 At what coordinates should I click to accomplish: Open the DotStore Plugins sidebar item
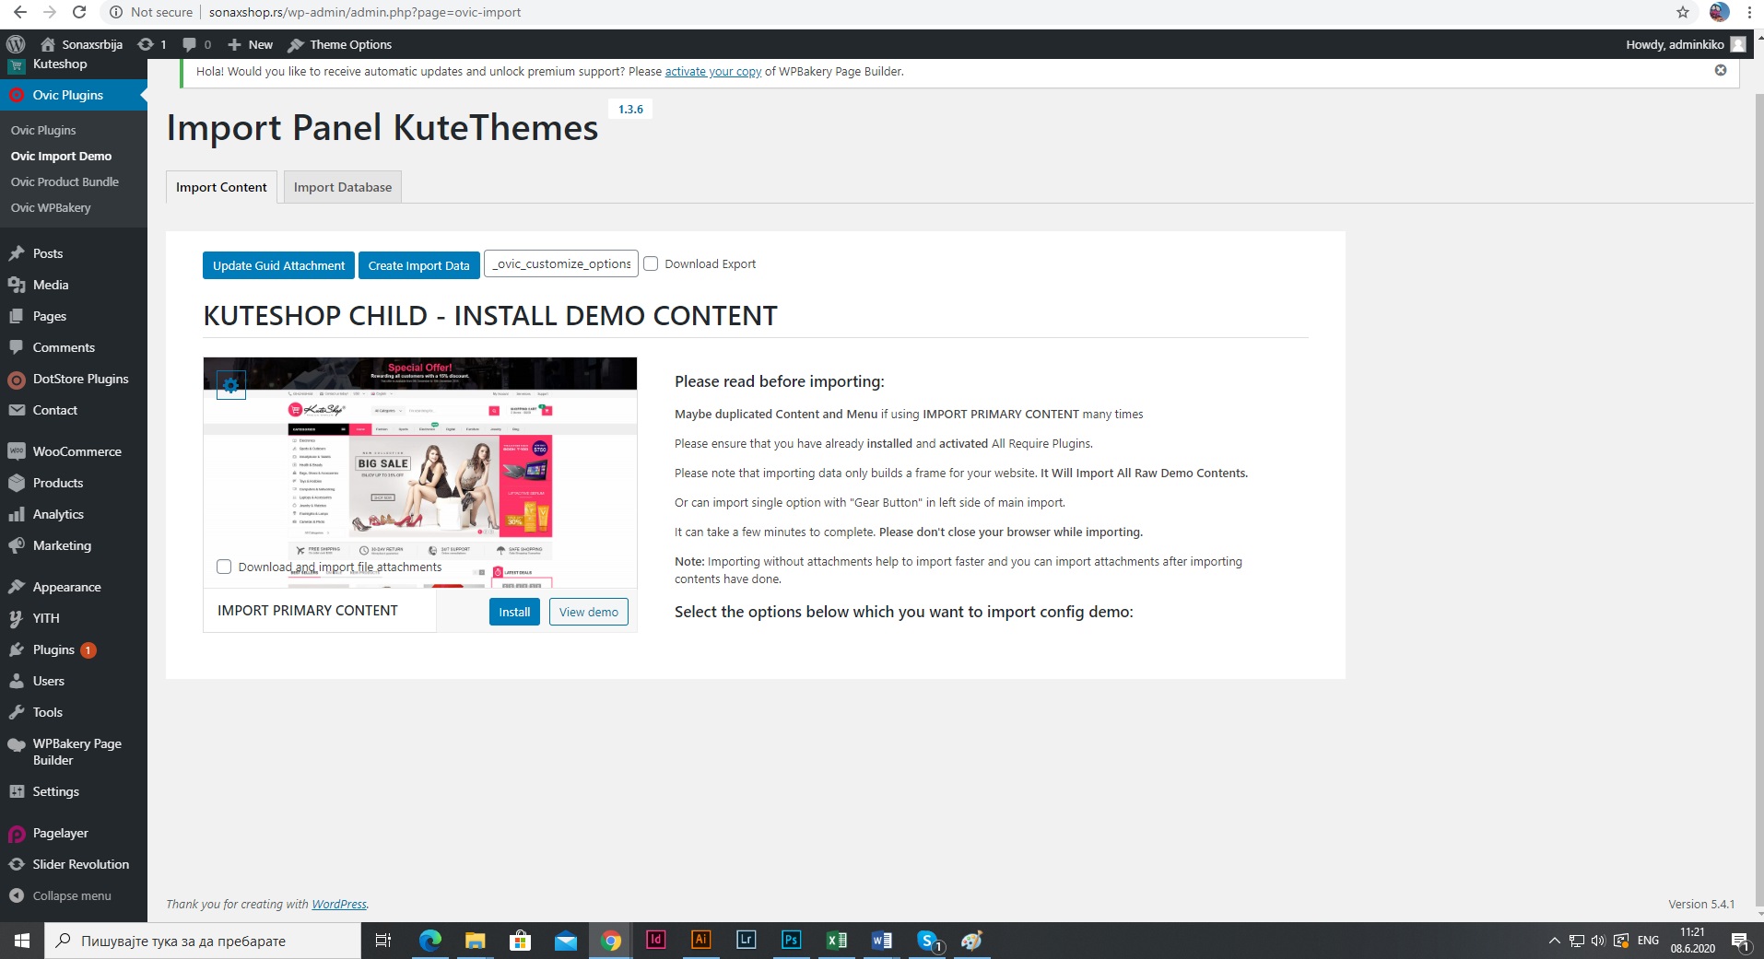coord(74,379)
